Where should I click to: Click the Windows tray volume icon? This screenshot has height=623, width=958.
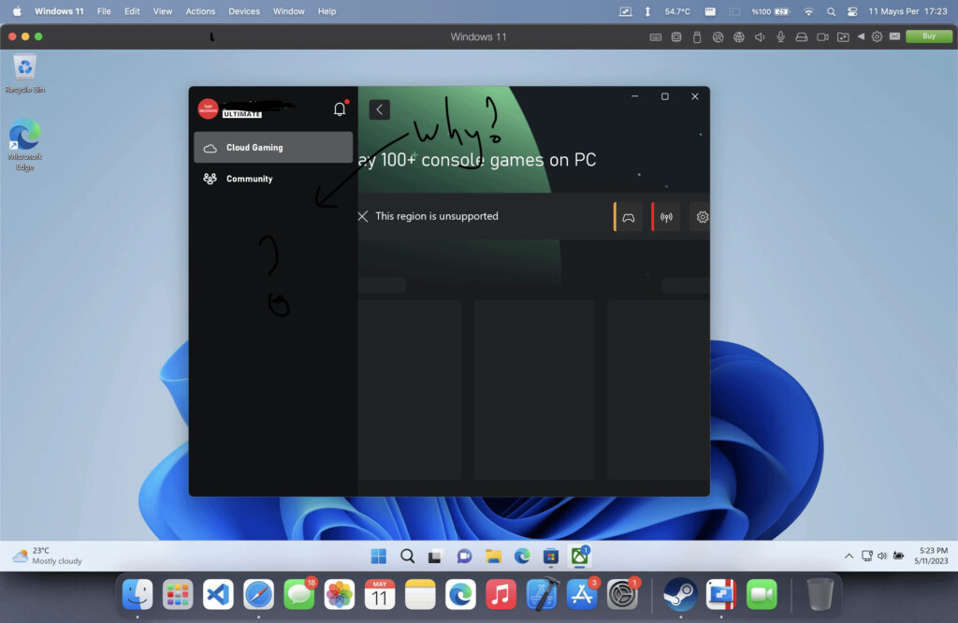(882, 556)
